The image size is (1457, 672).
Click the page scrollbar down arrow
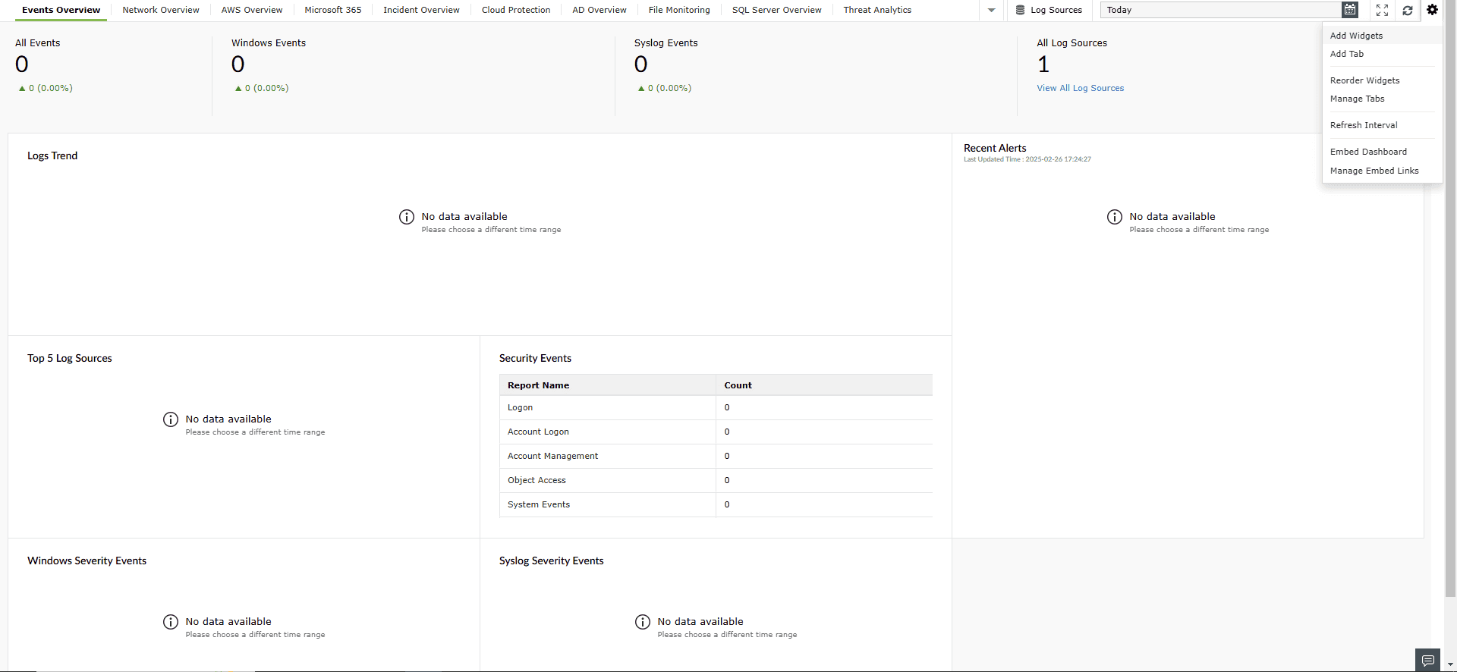(x=1450, y=664)
